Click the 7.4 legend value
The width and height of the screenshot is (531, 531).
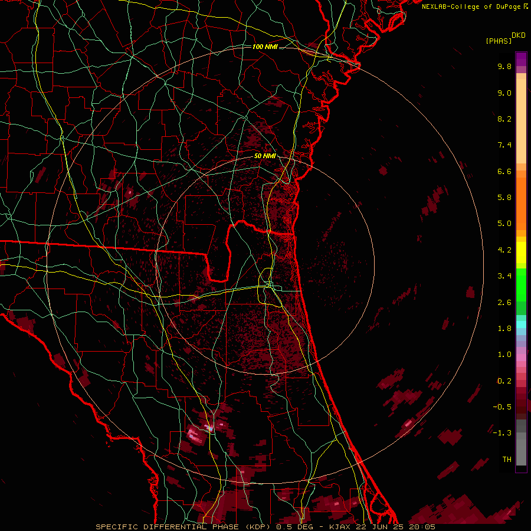point(504,145)
